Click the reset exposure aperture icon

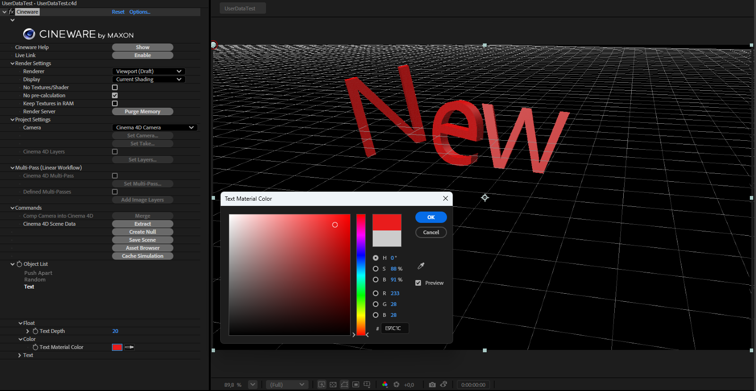[x=396, y=384]
